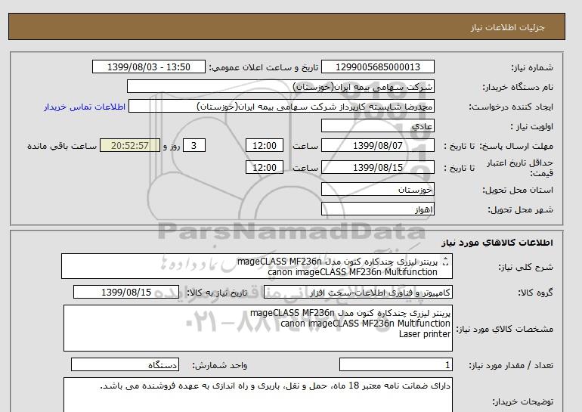Click the request number field 1299005685000013

click(377, 67)
